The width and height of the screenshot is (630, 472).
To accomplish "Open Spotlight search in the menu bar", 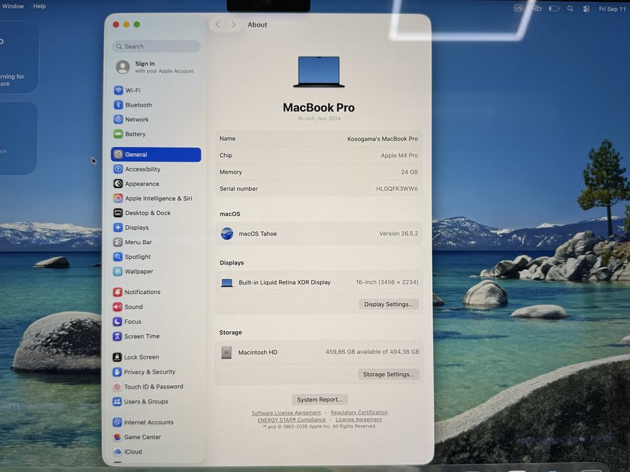I will [570, 8].
